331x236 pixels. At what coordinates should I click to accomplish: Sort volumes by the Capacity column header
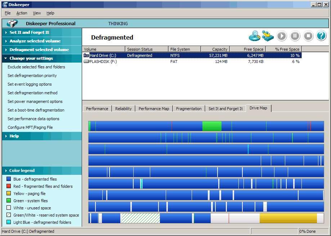tap(215, 49)
